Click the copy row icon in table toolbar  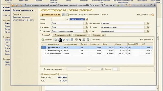(56, 40)
